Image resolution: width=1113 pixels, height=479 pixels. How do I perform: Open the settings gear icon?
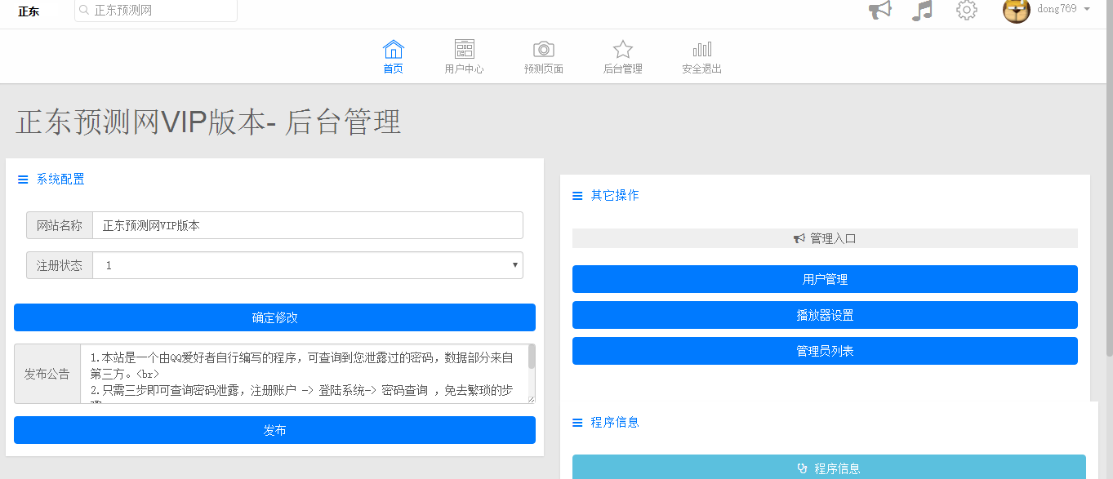point(966,11)
